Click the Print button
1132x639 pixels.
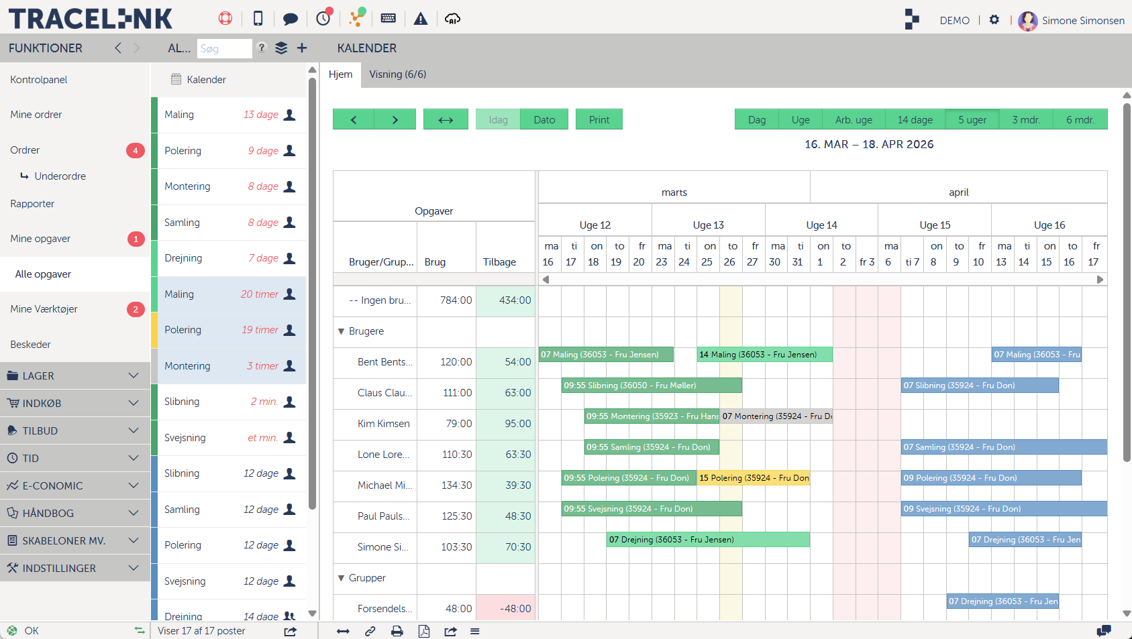(599, 119)
